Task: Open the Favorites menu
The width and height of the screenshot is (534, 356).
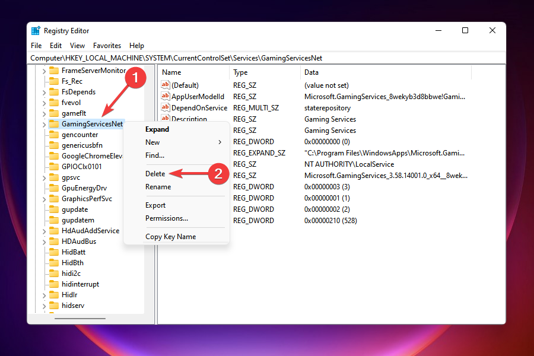Action: pyautogui.click(x=107, y=46)
